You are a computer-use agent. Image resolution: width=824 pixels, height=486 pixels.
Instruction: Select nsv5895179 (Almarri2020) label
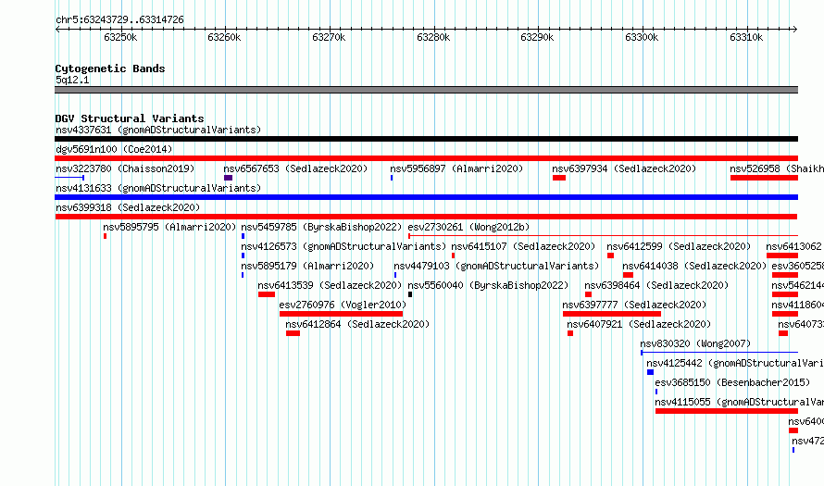[x=307, y=266]
